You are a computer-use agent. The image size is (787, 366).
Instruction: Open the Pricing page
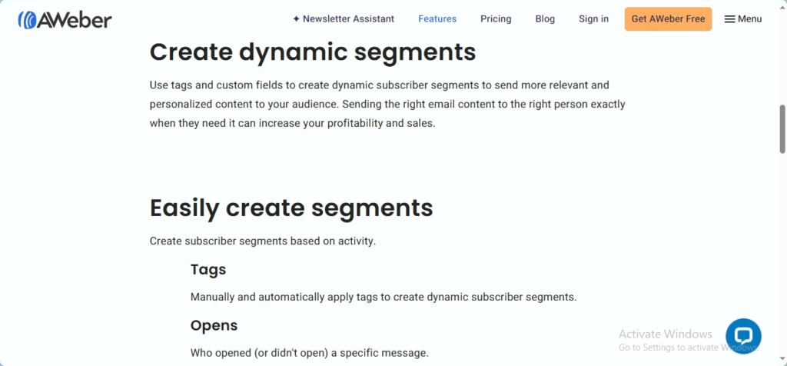[496, 19]
